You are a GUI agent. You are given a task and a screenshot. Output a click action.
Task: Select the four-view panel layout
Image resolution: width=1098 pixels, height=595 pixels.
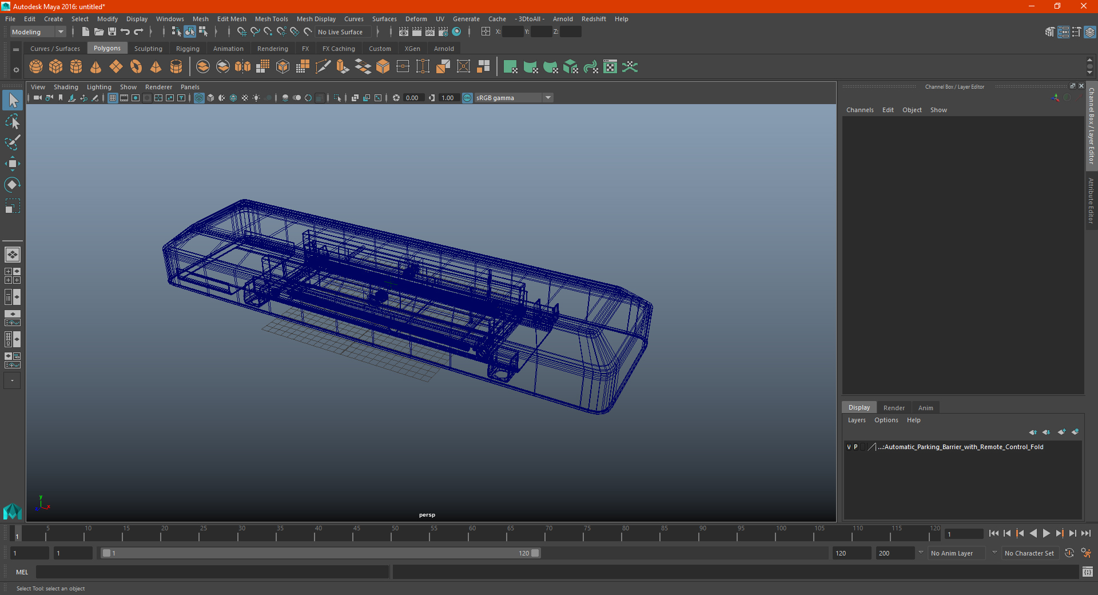(12, 276)
